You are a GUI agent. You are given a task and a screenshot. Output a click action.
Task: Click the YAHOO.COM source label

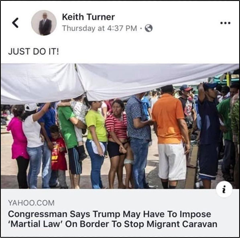click(31, 203)
